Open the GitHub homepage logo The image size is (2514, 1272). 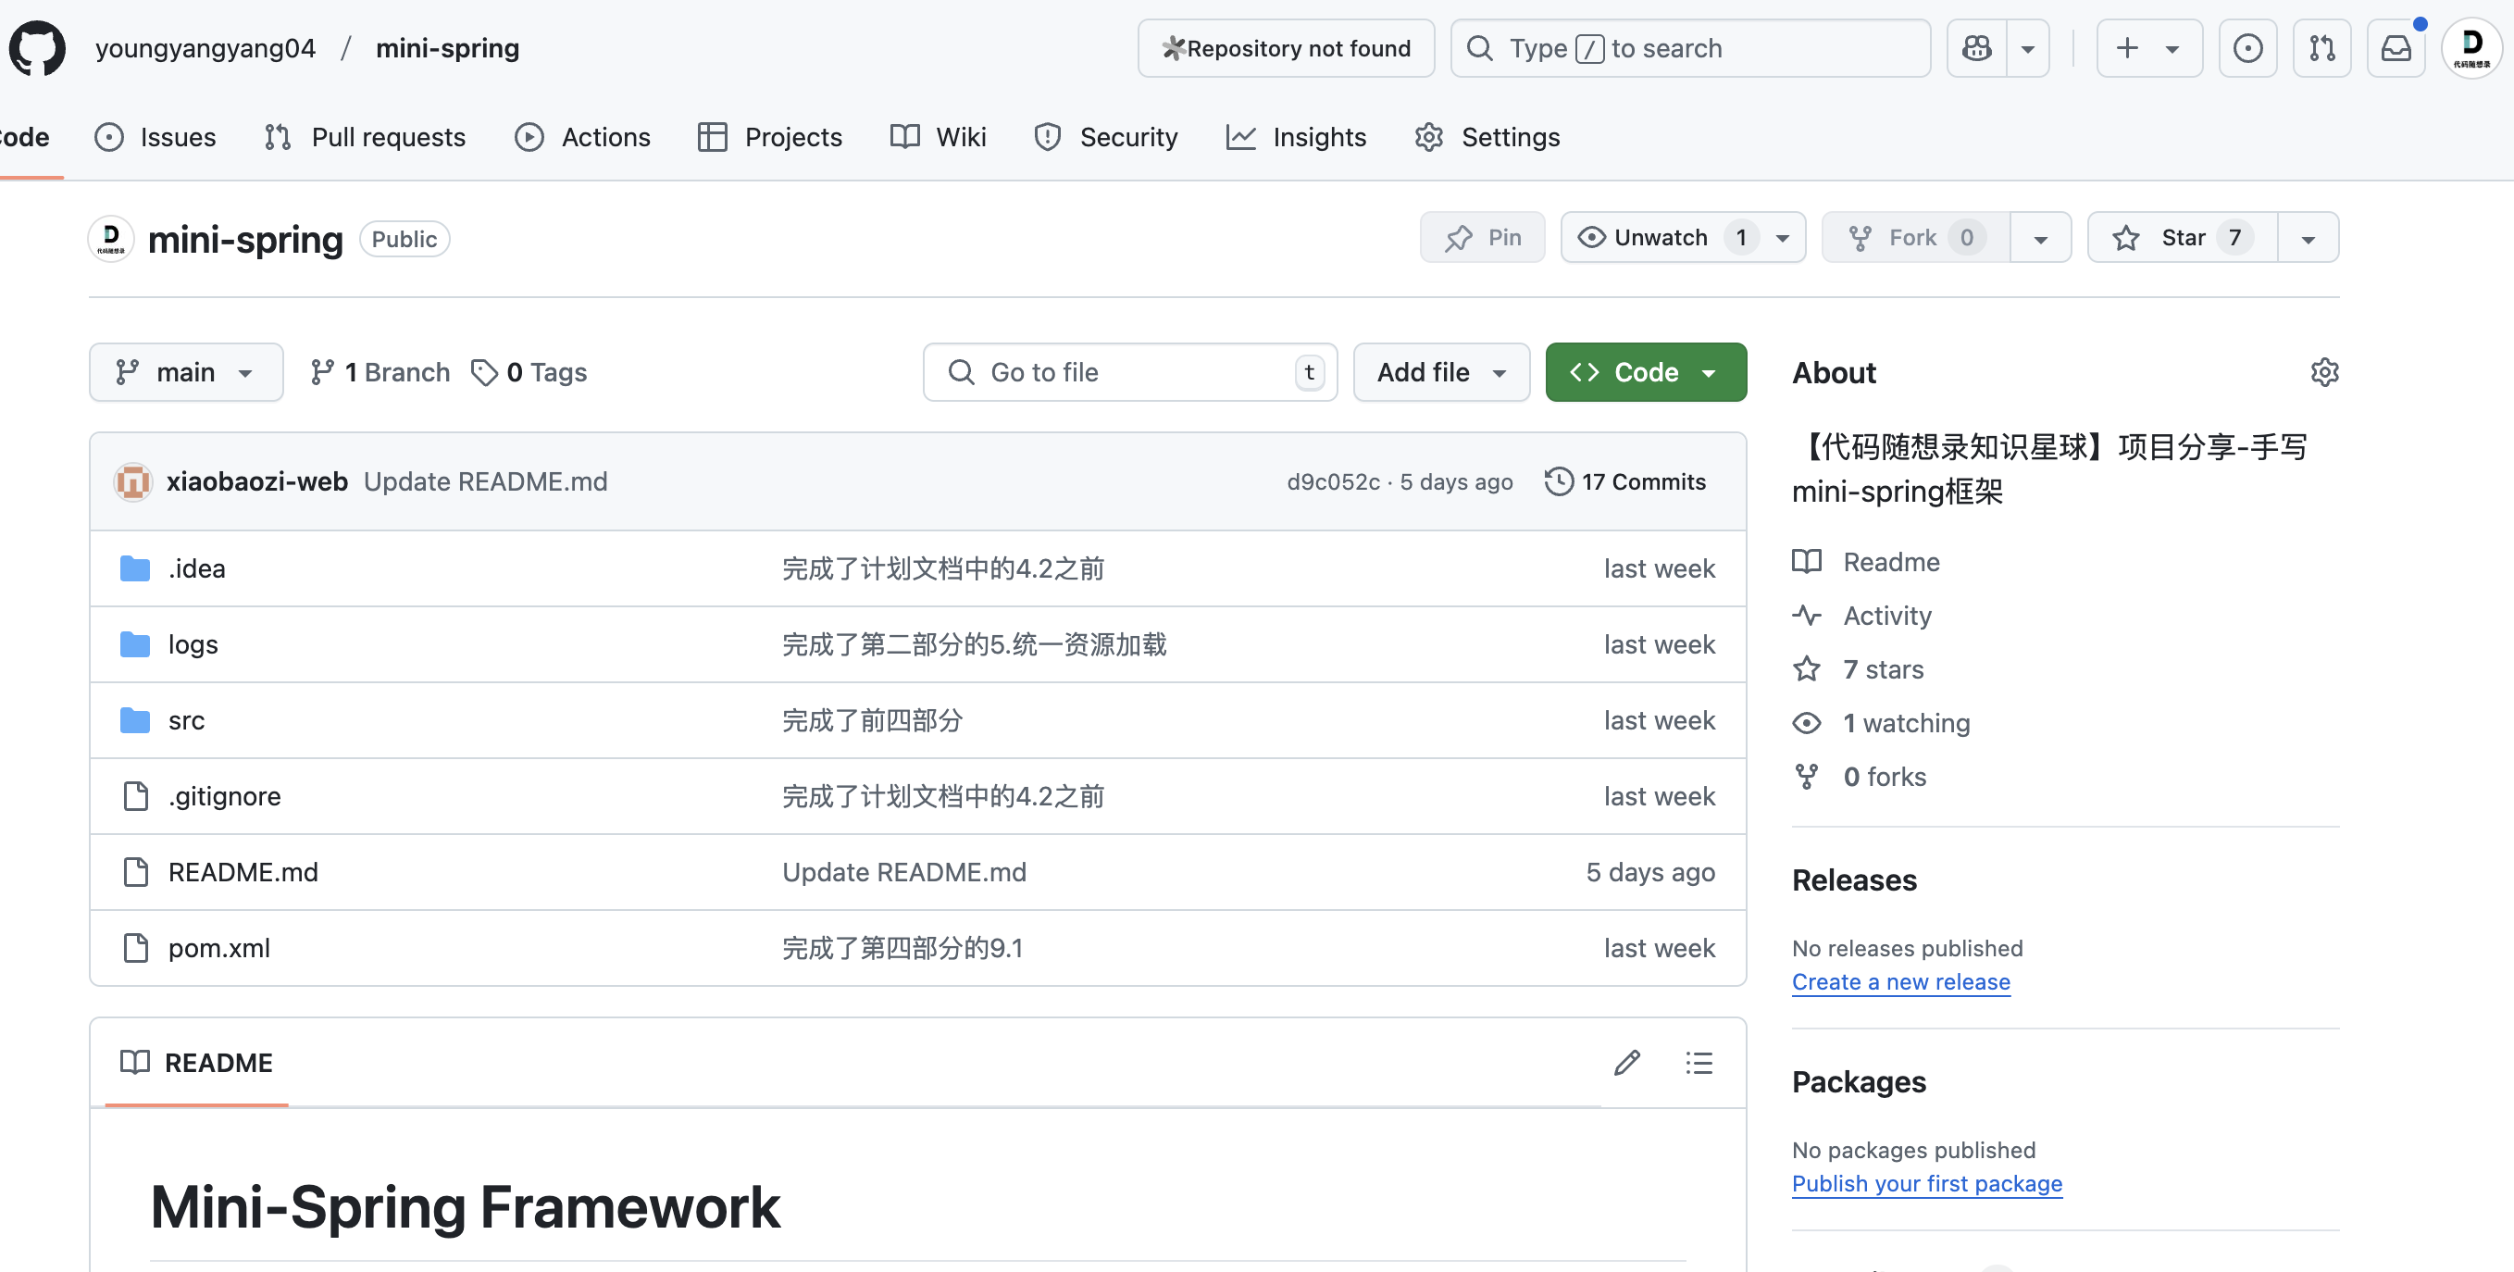[37, 48]
